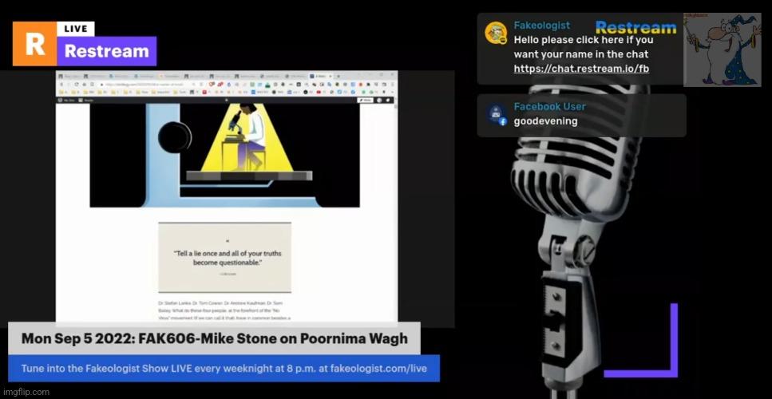The image size is (772, 399).
Task: Click the browser home button
Action: 84,84
